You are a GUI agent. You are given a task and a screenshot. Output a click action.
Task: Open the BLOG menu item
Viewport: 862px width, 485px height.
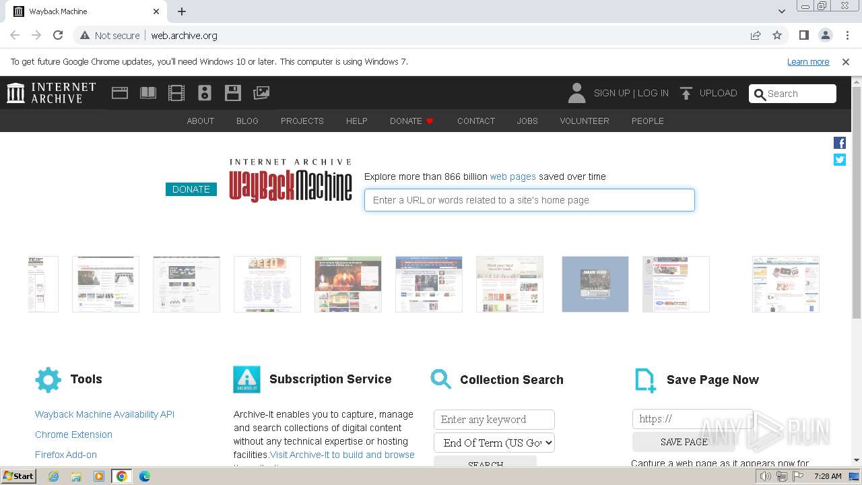pyautogui.click(x=247, y=121)
